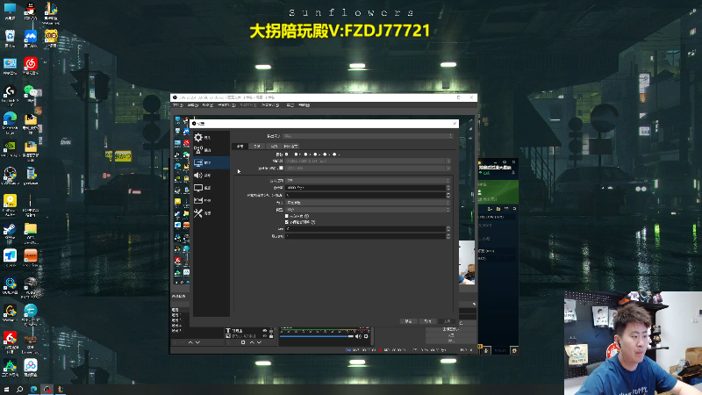Select audio track 1 radio button
The image size is (702, 395).
pos(287,154)
